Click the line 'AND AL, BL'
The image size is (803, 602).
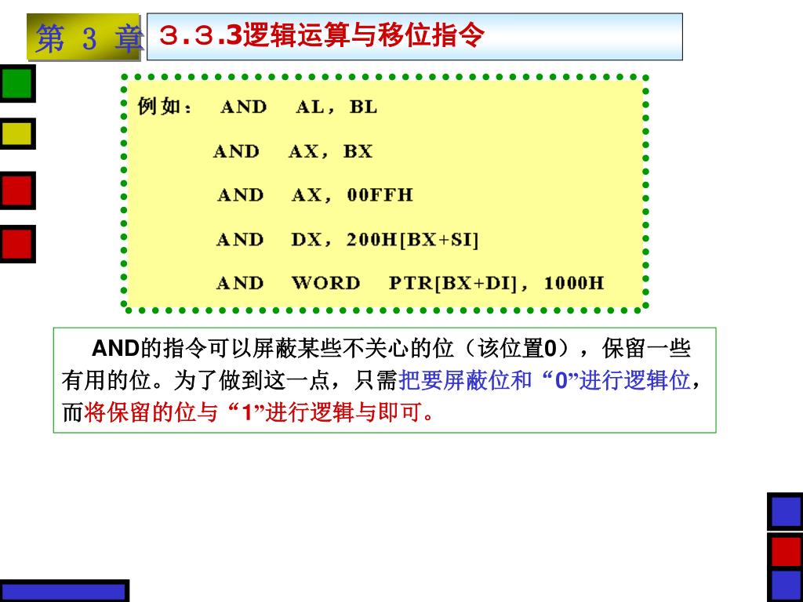[299, 107]
